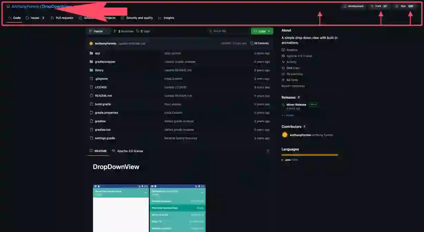The image size is (424, 232).
Task: Open the Java 100% language link
Action: (290, 160)
